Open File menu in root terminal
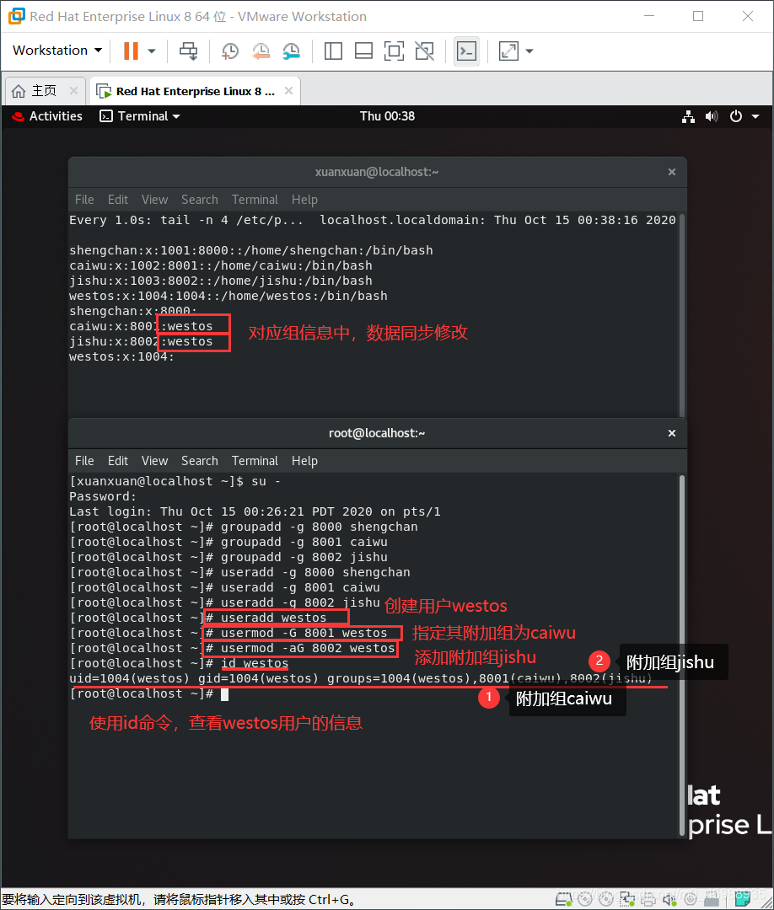The image size is (774, 910). click(x=84, y=461)
